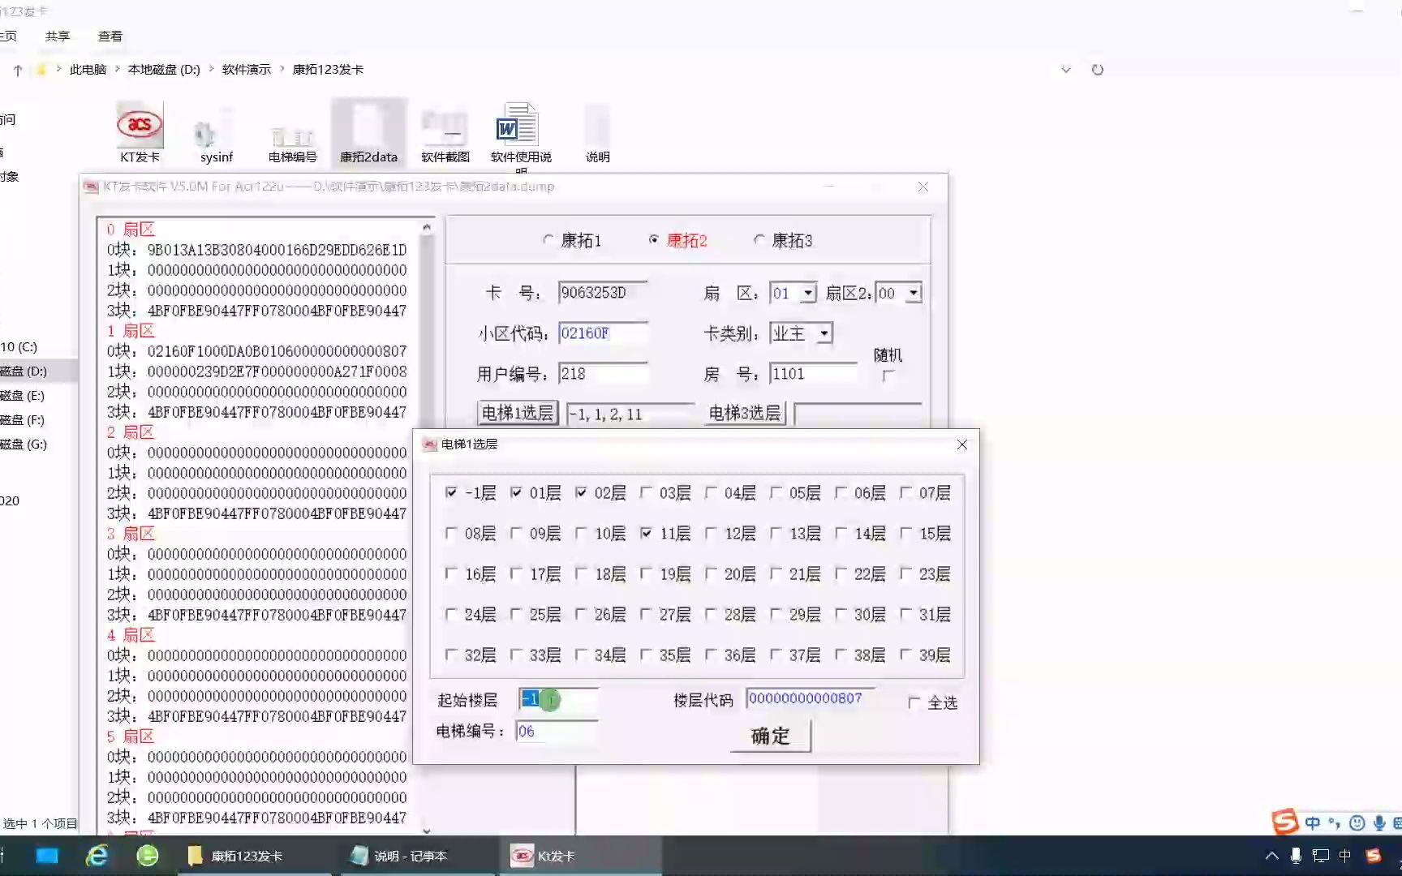The image size is (1402, 876).
Task: Click the Explorer refresh icon
Action: coord(1098,70)
